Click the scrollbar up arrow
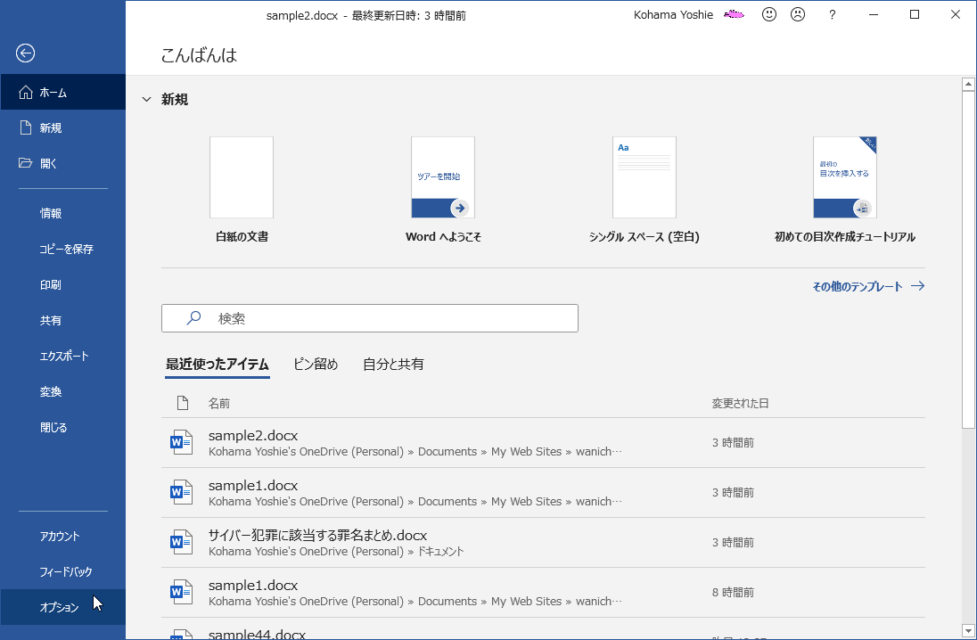Screen dimensions: 977x640 (x=968, y=84)
